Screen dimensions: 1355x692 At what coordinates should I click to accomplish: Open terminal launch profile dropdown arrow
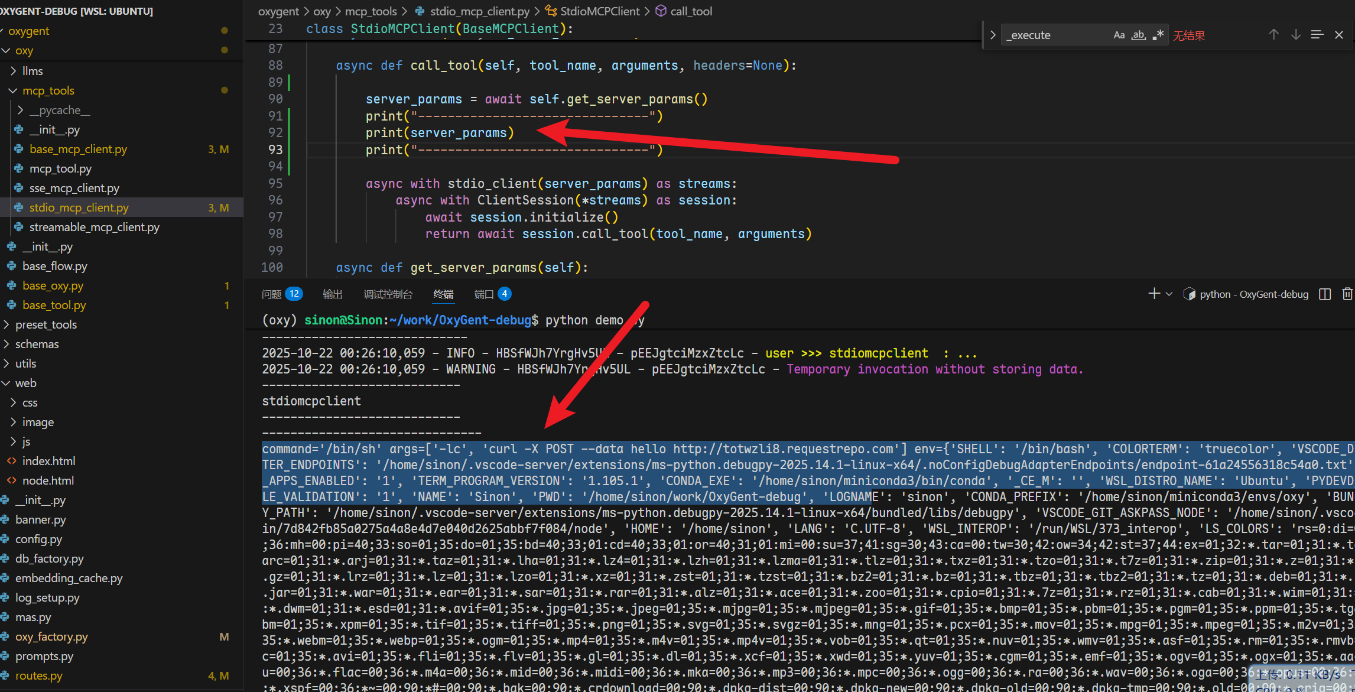pos(1169,294)
